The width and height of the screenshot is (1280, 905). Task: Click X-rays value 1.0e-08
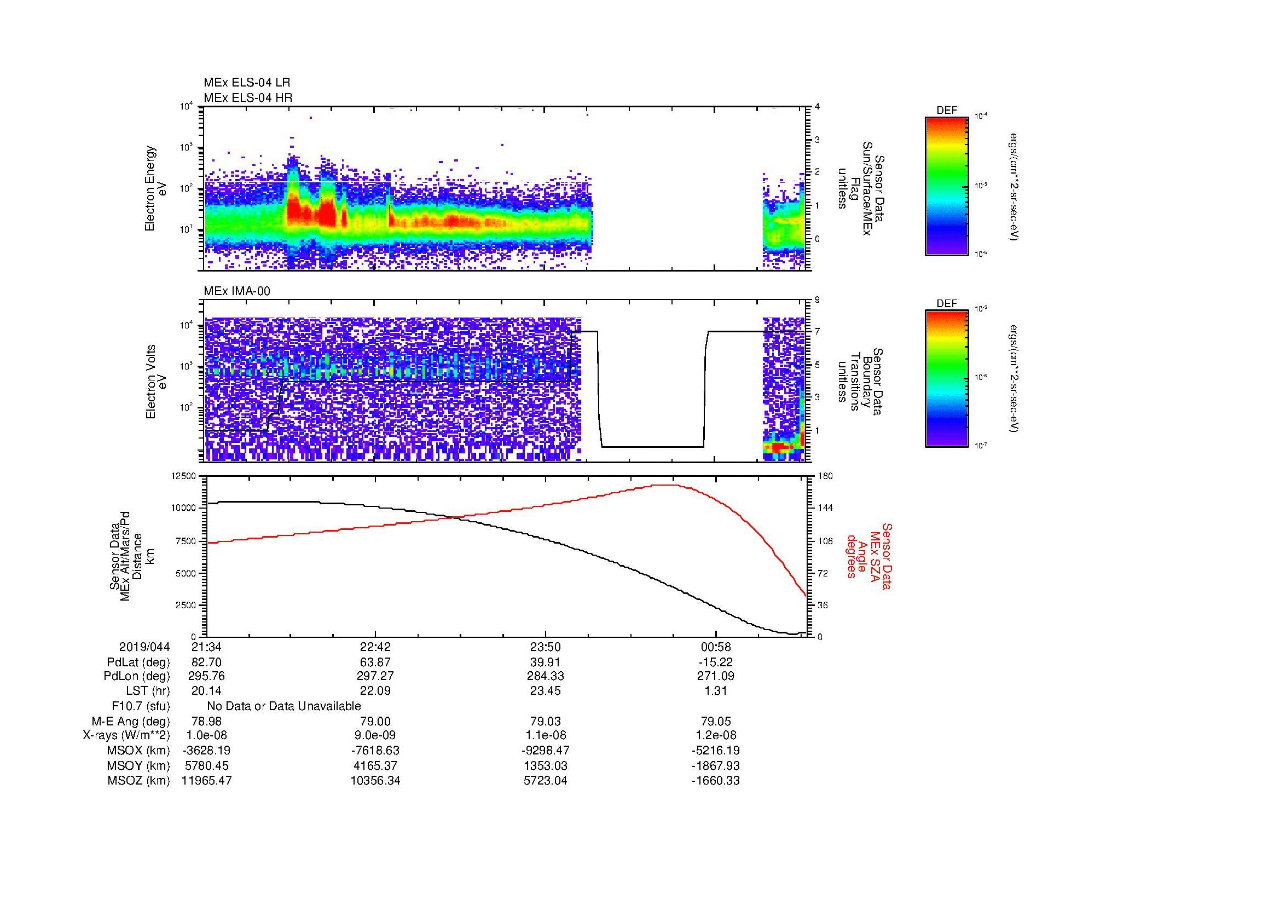[206, 735]
